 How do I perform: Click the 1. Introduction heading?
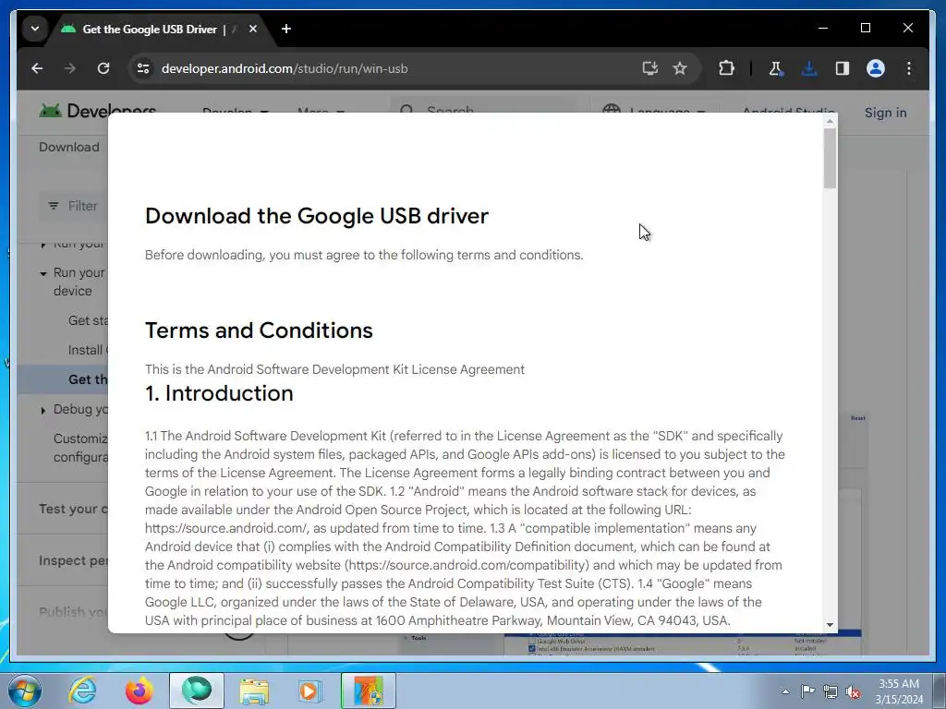(219, 393)
